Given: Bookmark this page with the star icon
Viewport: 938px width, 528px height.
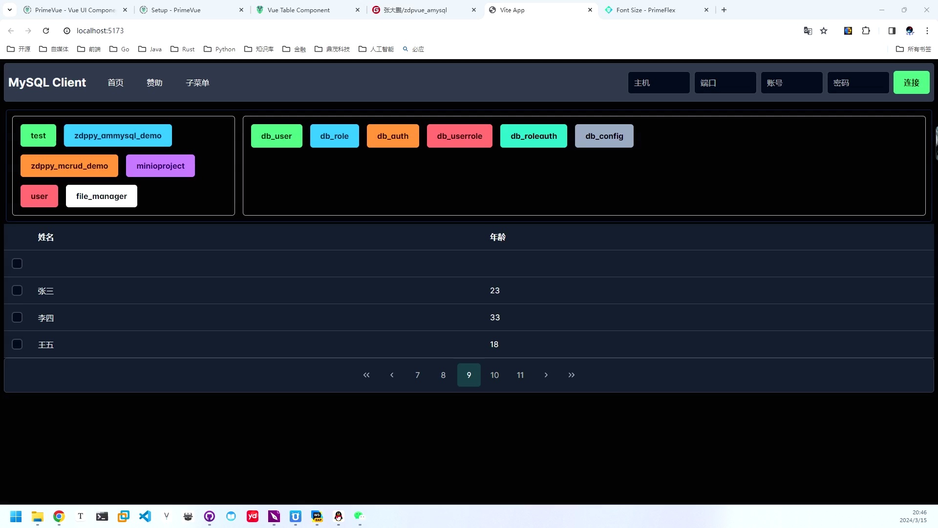Looking at the screenshot, I should click(824, 30).
